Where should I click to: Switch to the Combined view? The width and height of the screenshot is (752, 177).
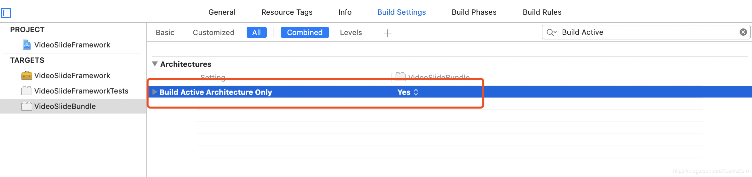[305, 32]
